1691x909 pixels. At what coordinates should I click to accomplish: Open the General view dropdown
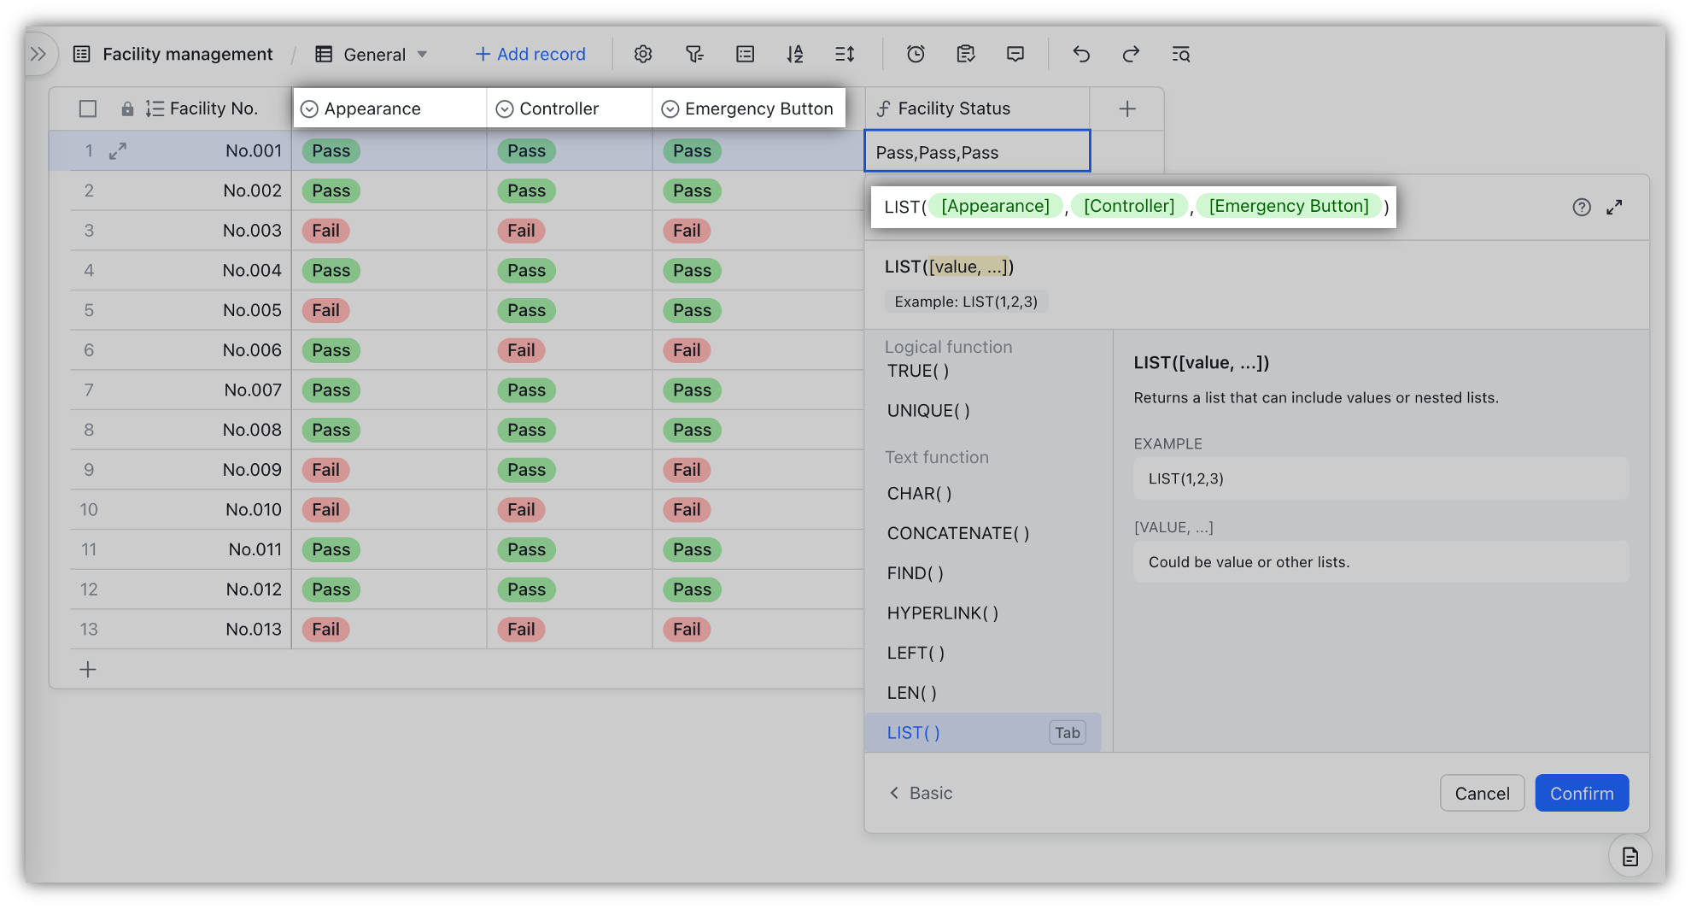pos(371,54)
